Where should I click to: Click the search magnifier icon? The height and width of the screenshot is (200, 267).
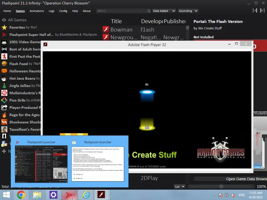149,11
